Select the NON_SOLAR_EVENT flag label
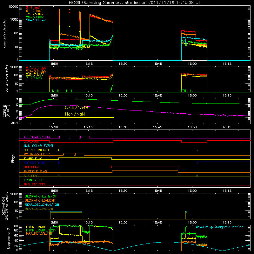The image size is (254, 254). [x=38, y=146]
